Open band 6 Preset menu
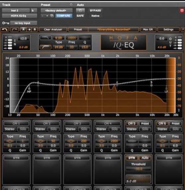The height and width of the screenshot is (190, 185). pyautogui.click(x=176, y=124)
